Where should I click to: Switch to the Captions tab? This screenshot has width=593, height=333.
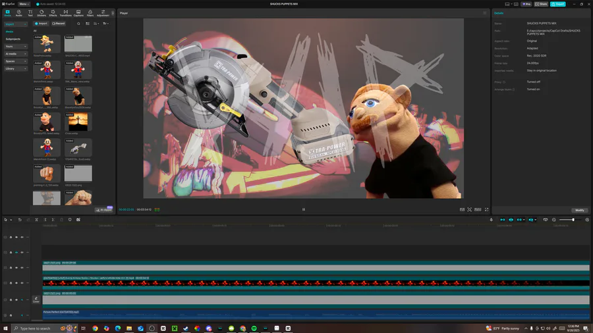(78, 13)
